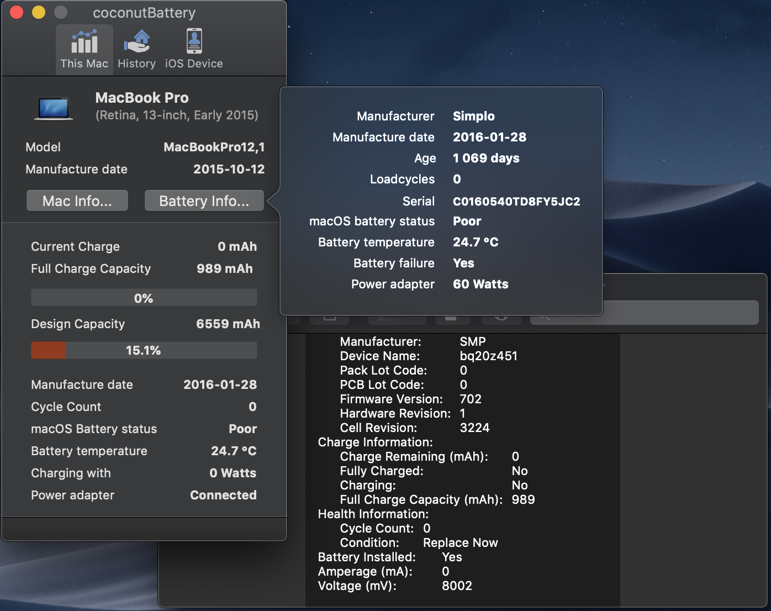
Task: Click the Replace Now condition text
Action: [460, 542]
